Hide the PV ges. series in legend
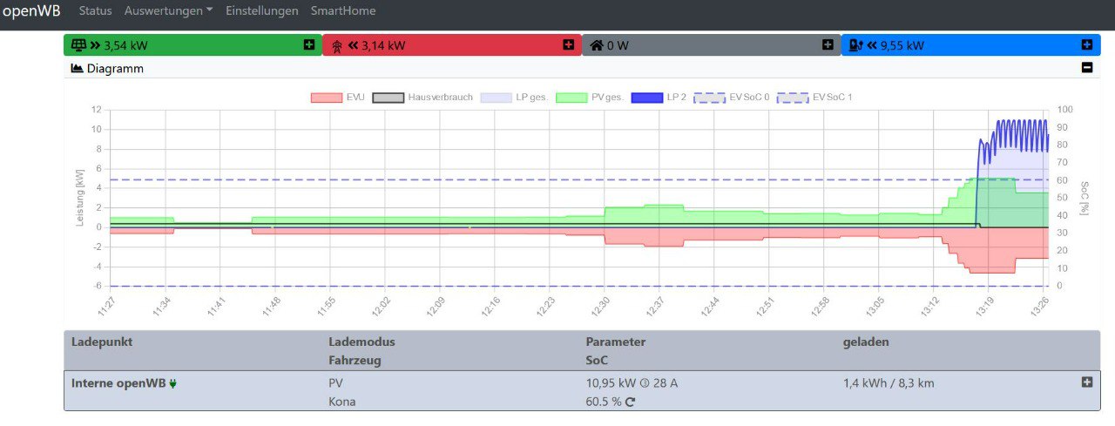 click(x=571, y=98)
